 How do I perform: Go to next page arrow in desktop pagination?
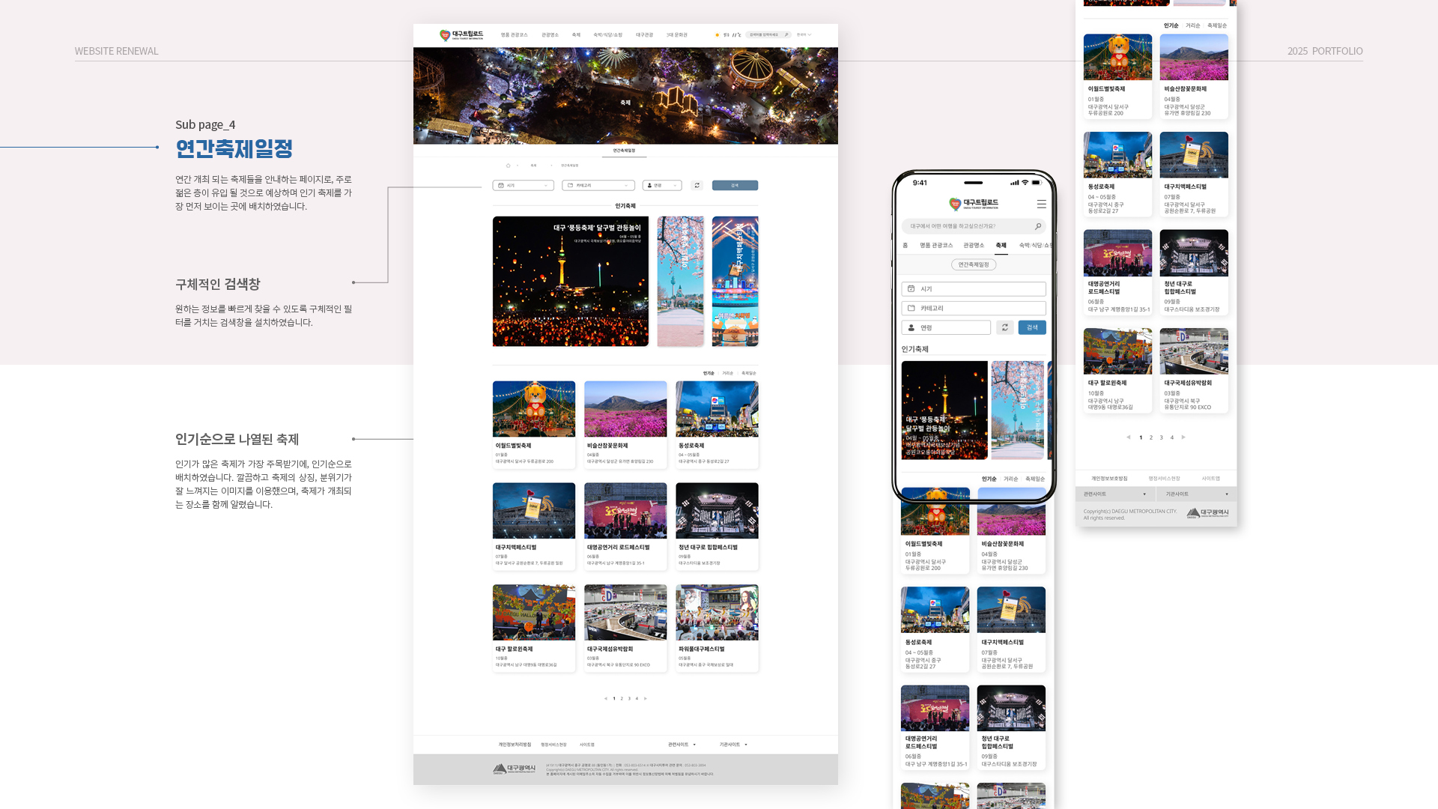(x=645, y=699)
